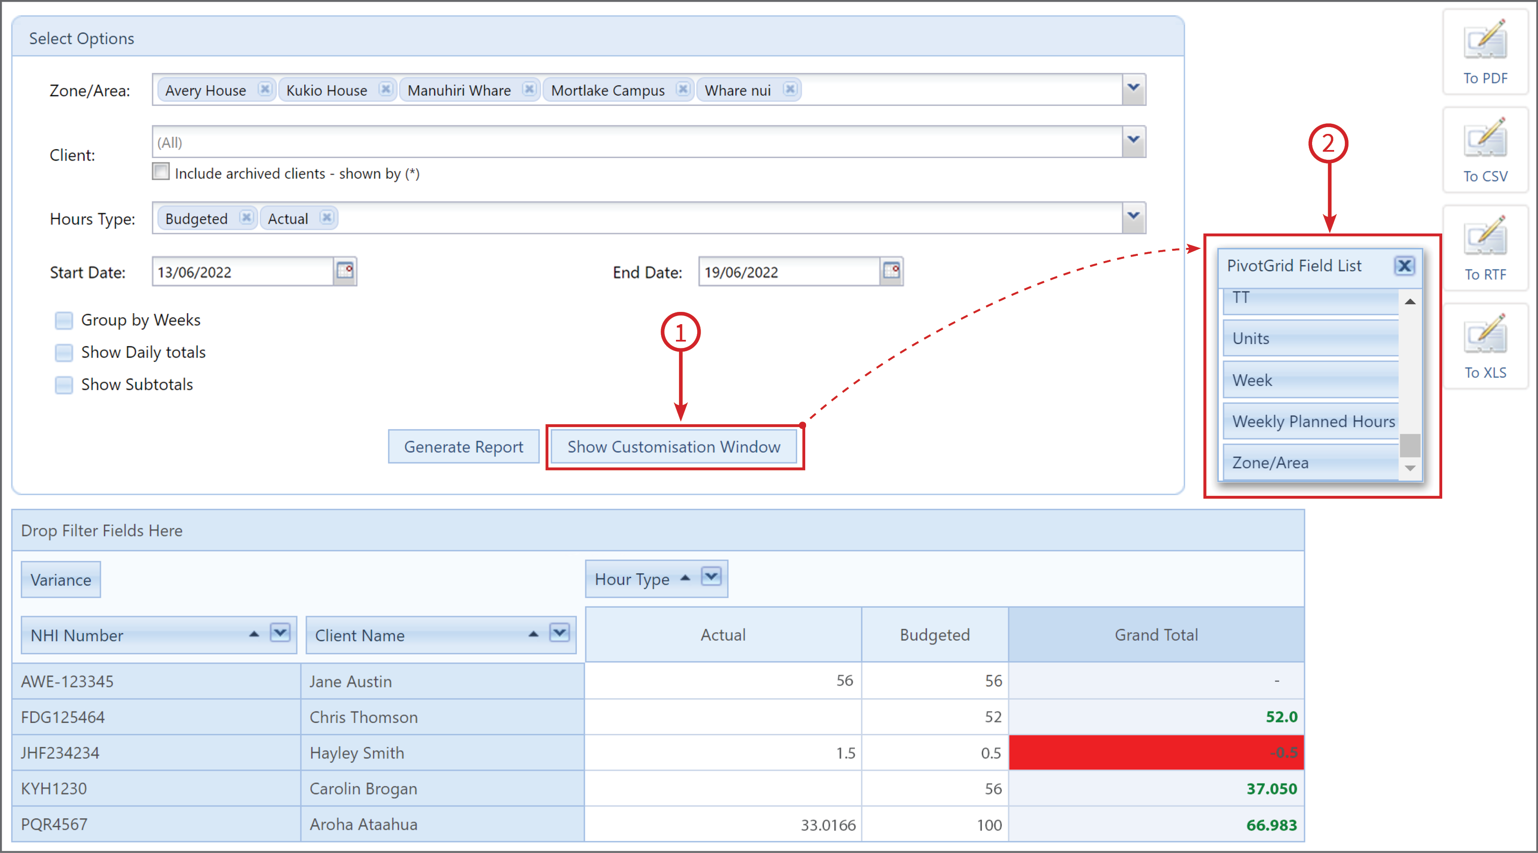Export report with To CSV icon
Screen dimensions: 1538x853
point(1485,150)
